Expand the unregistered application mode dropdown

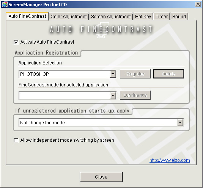click(180, 122)
